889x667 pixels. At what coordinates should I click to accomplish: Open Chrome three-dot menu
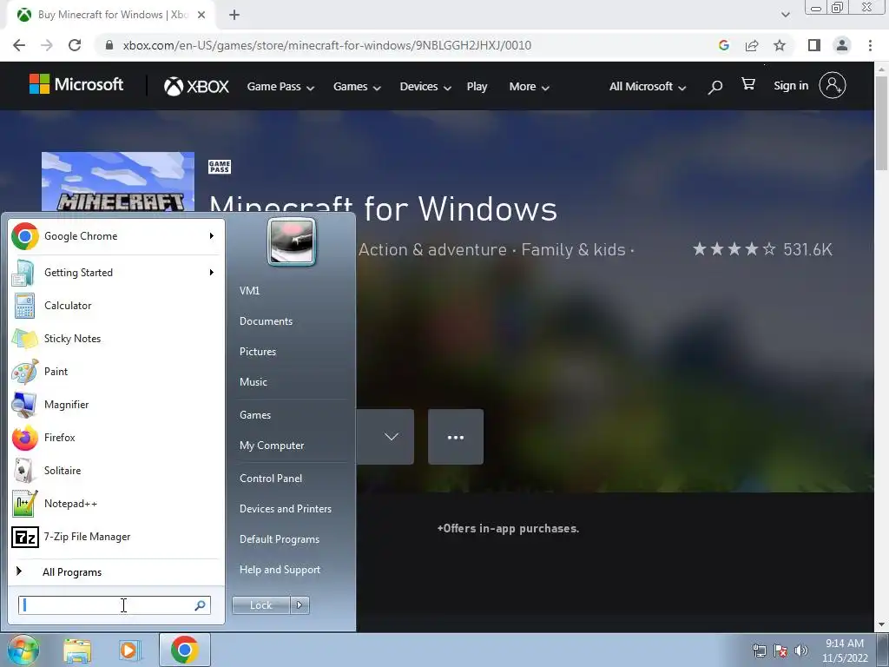click(870, 45)
